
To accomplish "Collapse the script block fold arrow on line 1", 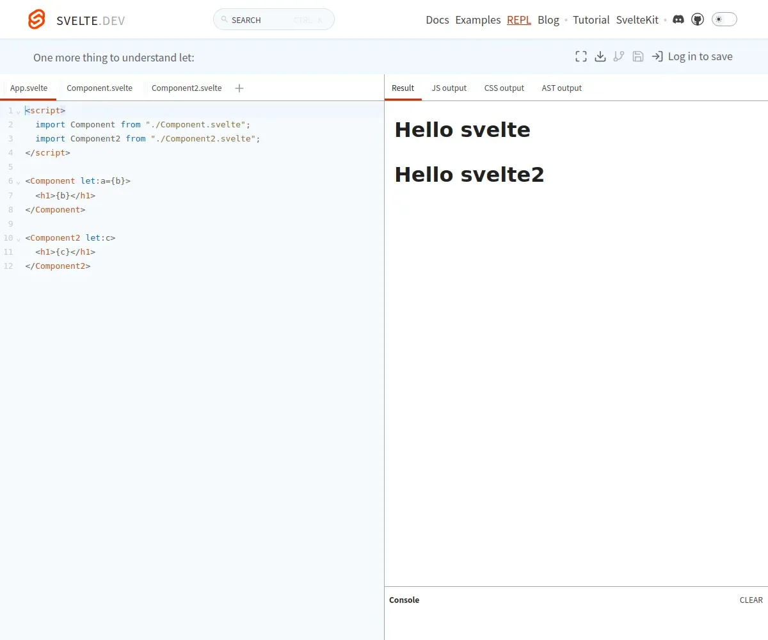I will tap(18, 111).
